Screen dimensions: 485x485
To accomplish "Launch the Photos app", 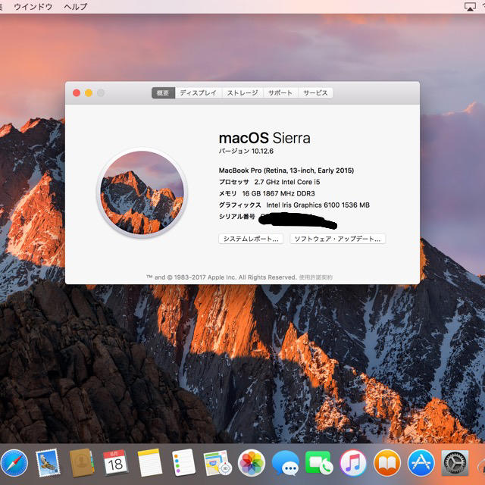I will pos(252,463).
